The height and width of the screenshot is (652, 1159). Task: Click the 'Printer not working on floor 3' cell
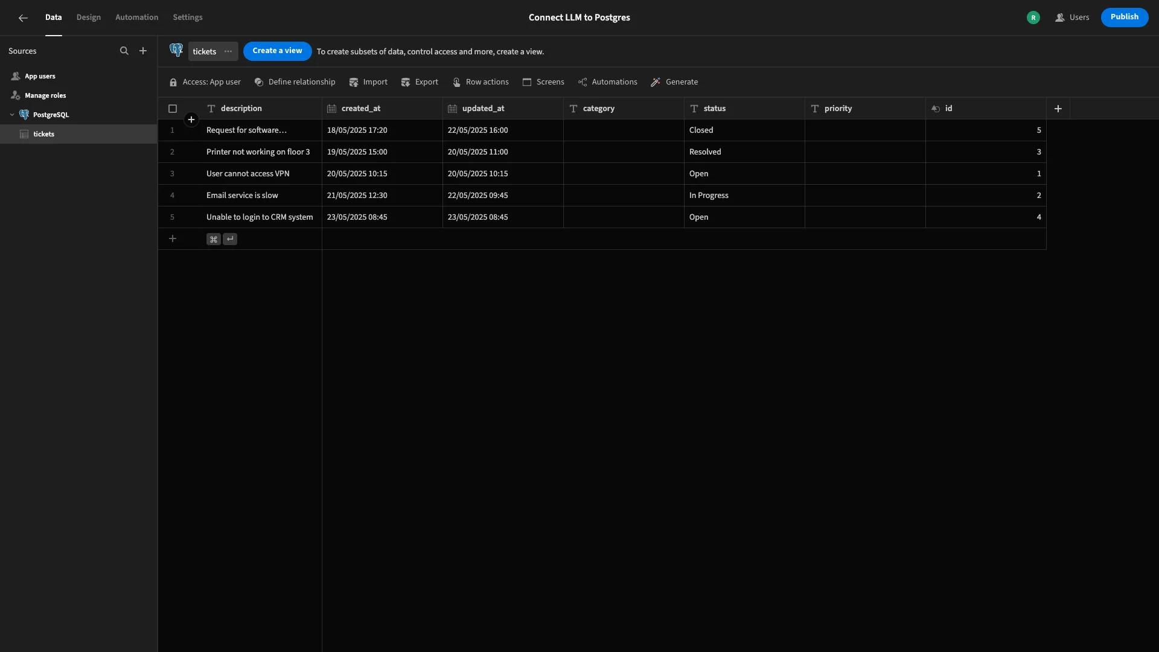[x=261, y=152]
